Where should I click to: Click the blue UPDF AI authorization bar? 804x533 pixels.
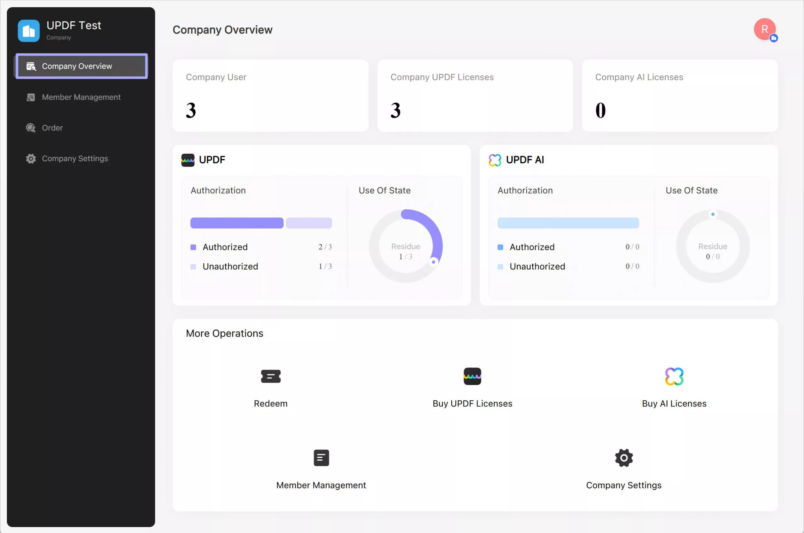point(568,223)
